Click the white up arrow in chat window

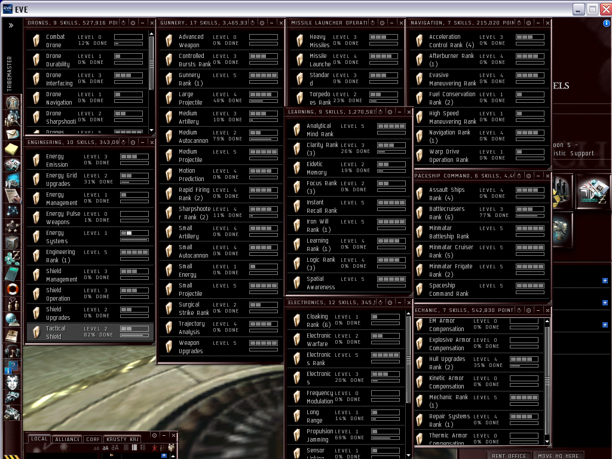(x=172, y=455)
